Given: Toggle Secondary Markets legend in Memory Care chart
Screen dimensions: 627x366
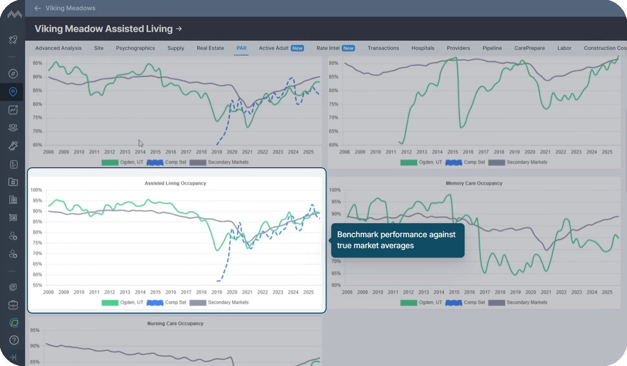Looking at the screenshot, I should point(518,303).
